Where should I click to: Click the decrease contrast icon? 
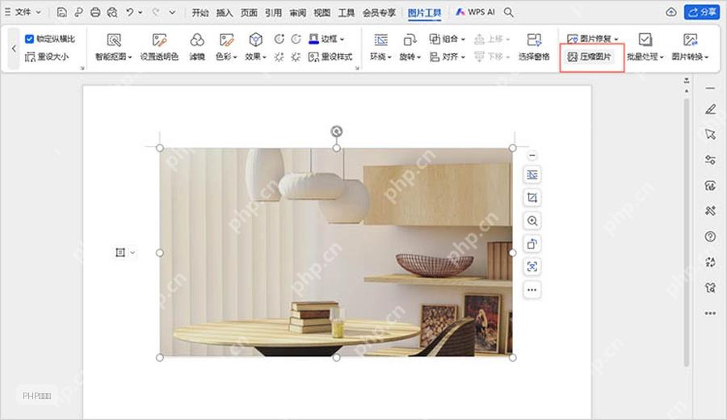click(x=296, y=39)
